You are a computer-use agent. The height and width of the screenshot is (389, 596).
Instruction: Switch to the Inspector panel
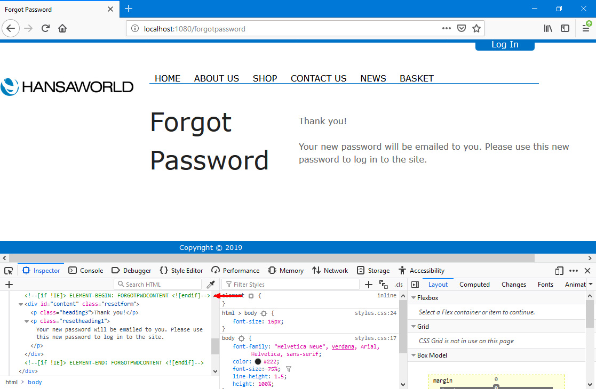[x=41, y=271]
